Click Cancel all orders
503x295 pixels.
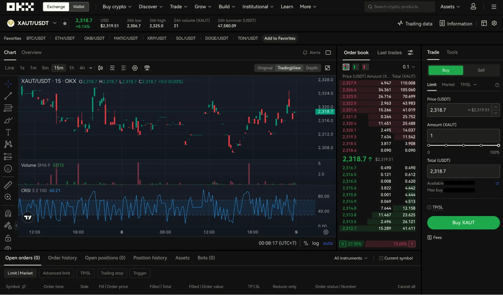406,287
